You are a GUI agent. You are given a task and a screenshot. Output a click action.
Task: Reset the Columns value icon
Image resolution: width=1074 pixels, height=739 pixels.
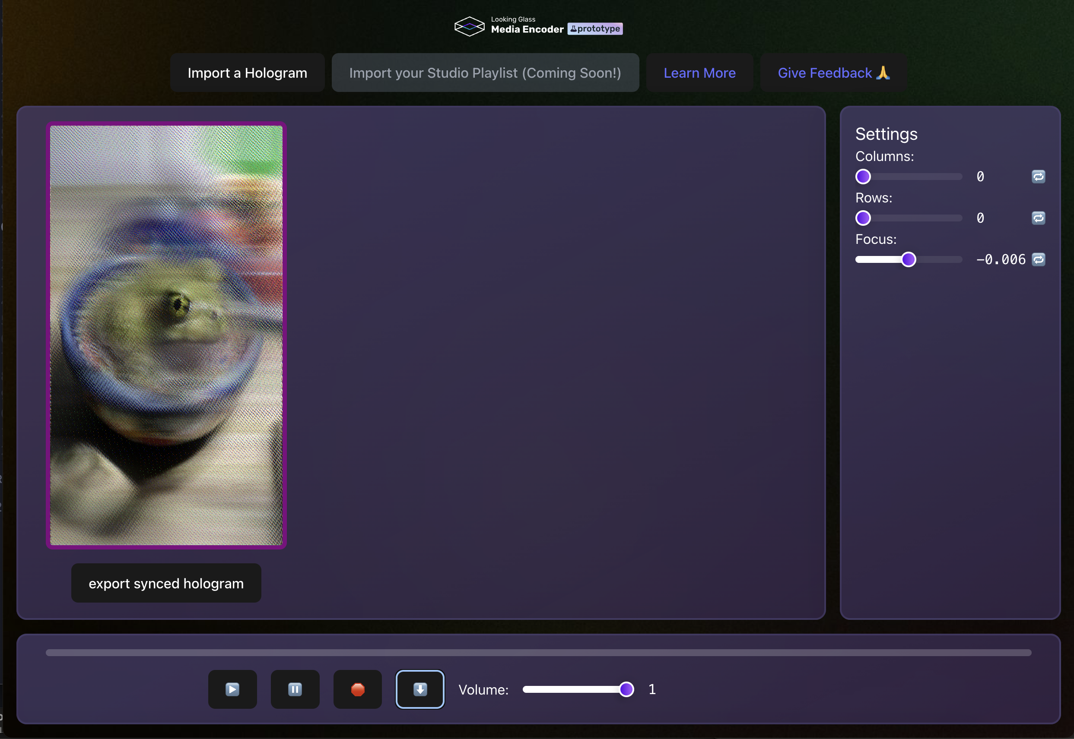[1038, 177]
